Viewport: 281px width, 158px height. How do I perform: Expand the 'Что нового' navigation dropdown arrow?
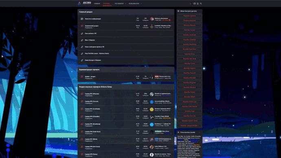[x=125, y=4]
